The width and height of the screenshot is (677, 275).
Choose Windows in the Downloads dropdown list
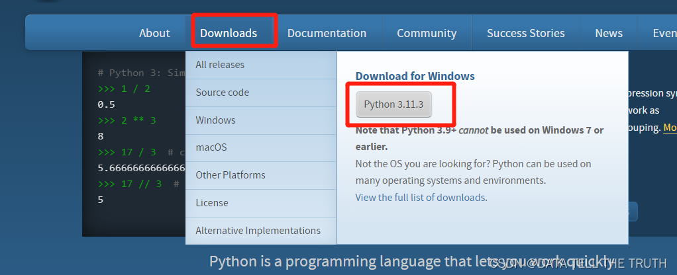tap(261, 120)
